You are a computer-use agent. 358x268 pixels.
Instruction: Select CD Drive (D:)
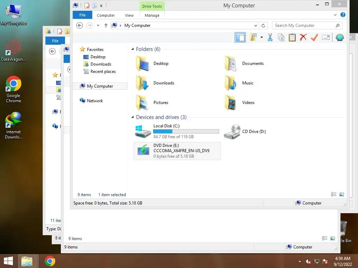click(x=245, y=132)
